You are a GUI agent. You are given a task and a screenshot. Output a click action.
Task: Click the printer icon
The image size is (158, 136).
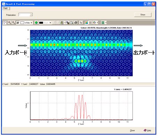tap(76, 23)
